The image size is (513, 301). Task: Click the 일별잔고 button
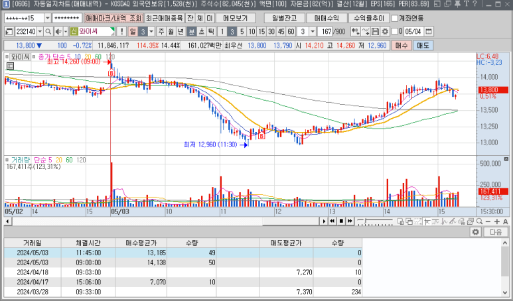[284, 18]
